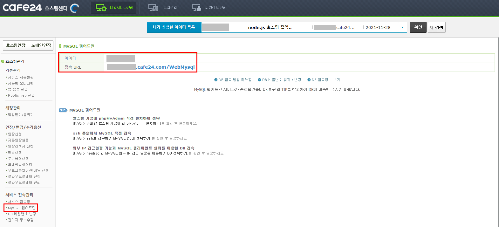499x227 pixels.
Task: Click the arrow icon before DB 비밀번호 찾기 / 변경
Action: tap(259, 80)
